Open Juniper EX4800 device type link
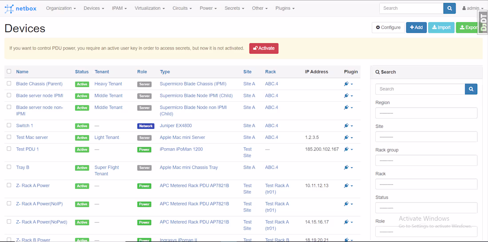488x242 pixels. [176, 126]
